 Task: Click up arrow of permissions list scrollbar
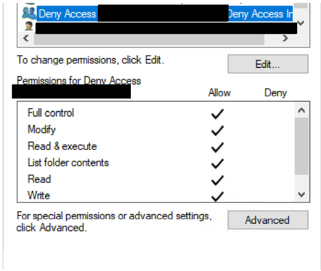click(302, 111)
